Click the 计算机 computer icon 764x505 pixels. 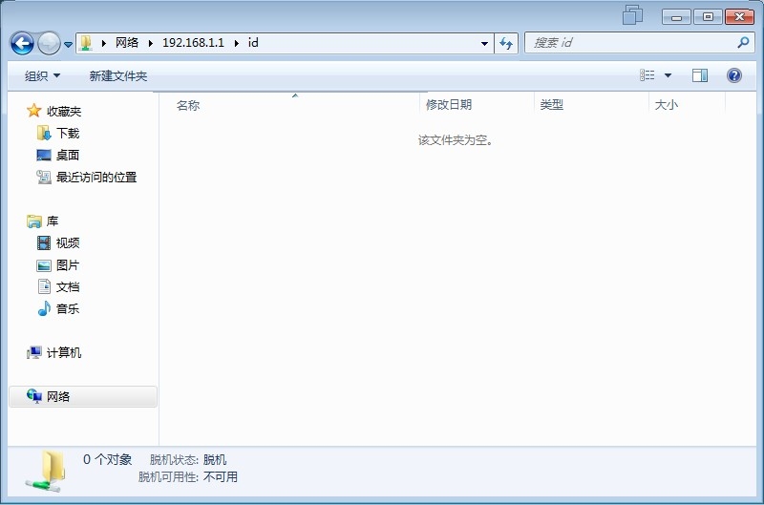click(33, 352)
